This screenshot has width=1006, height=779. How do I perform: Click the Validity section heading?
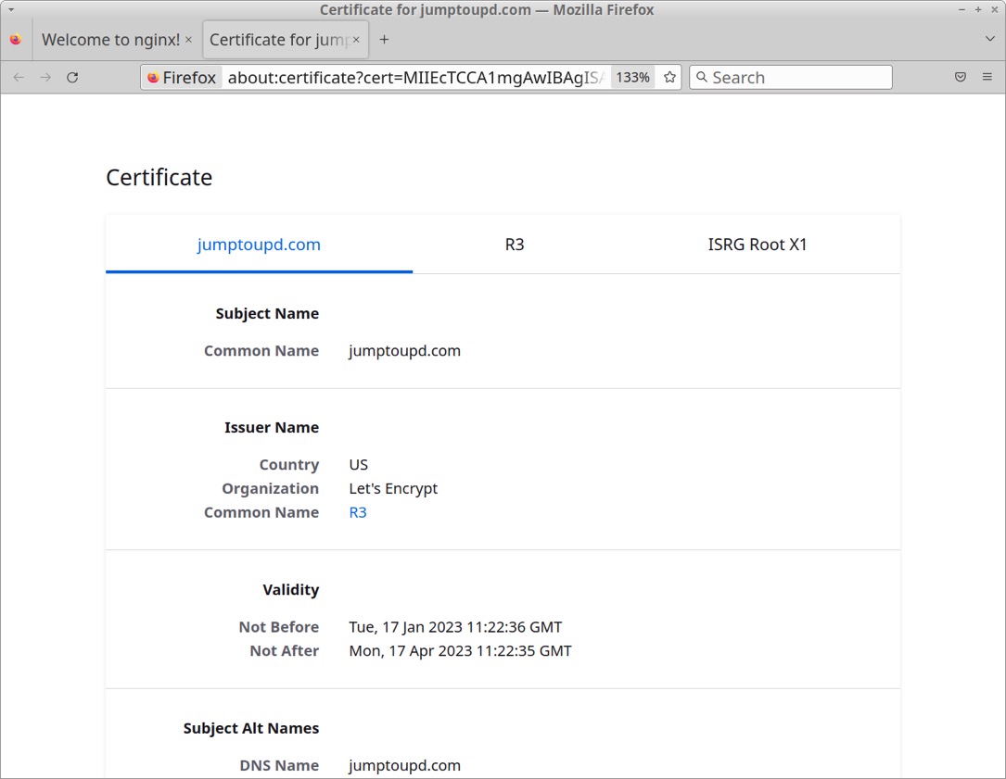(290, 590)
